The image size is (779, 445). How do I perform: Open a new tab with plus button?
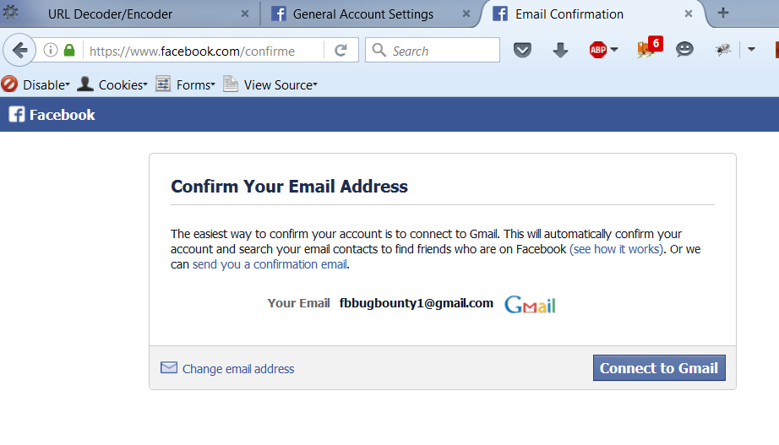(x=722, y=14)
